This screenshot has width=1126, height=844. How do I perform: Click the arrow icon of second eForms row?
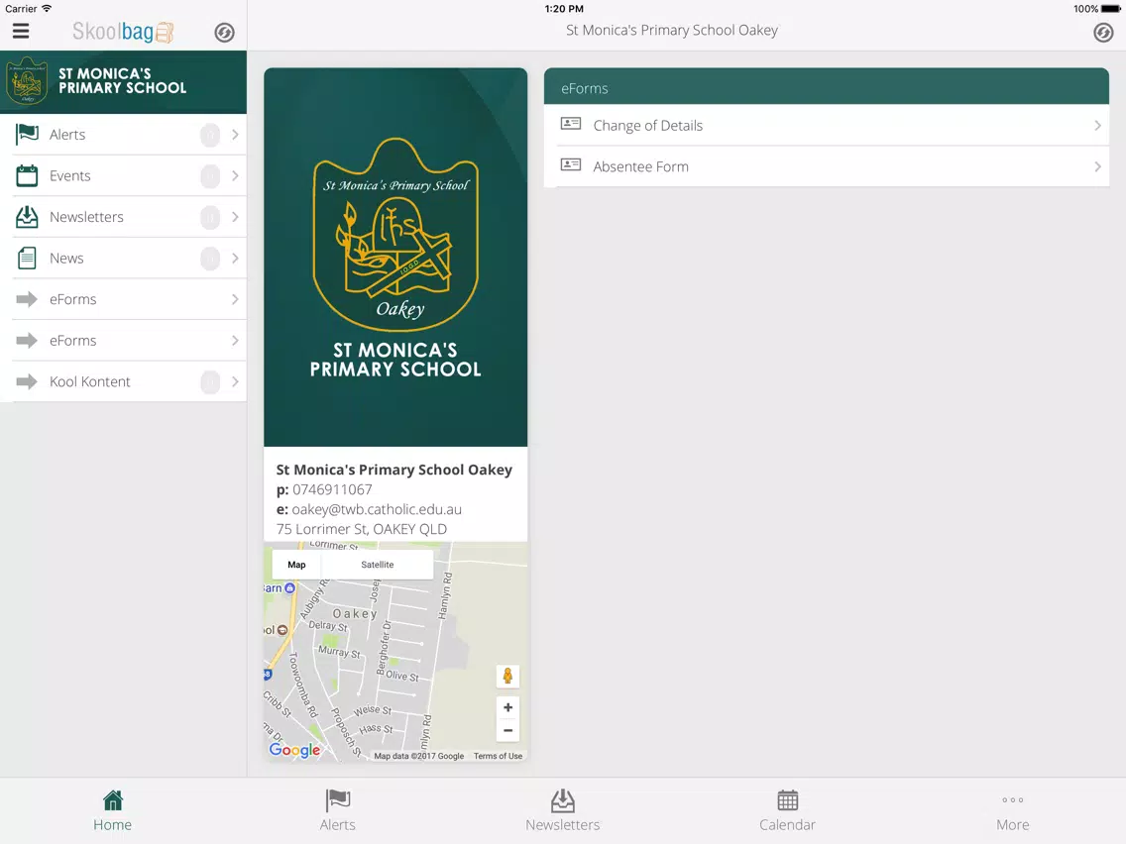pyautogui.click(x=27, y=340)
